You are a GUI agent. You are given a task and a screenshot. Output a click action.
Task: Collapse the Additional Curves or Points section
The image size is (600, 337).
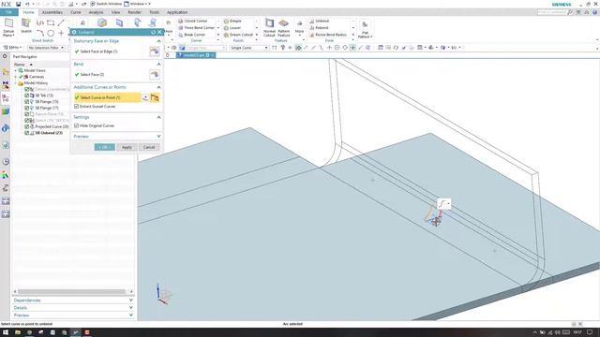(x=158, y=87)
